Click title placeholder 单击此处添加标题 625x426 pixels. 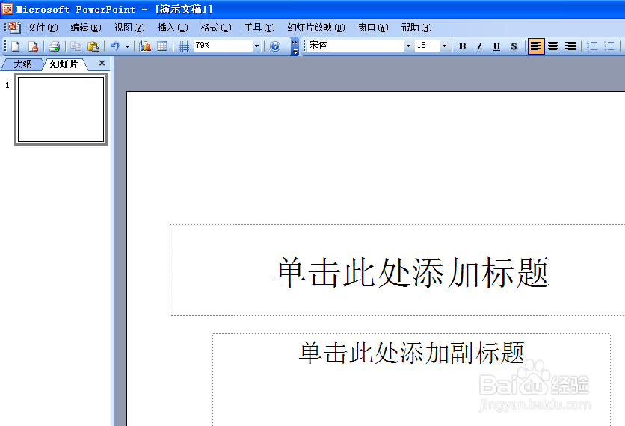[412, 273]
